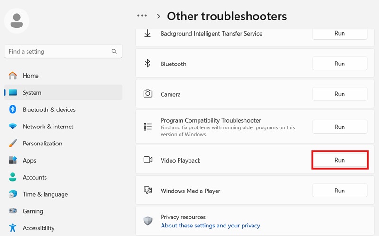Click the Video Playback label text
379x236 pixels.
tap(180, 160)
